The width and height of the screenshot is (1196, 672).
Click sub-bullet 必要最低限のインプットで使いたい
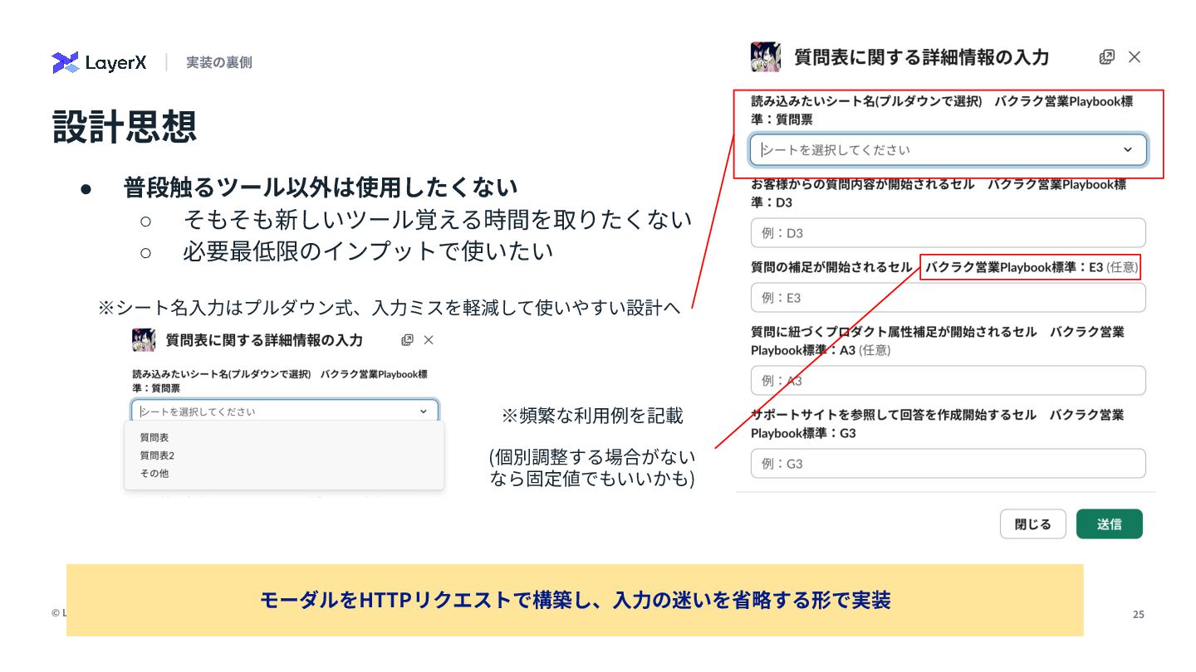[x=368, y=251]
